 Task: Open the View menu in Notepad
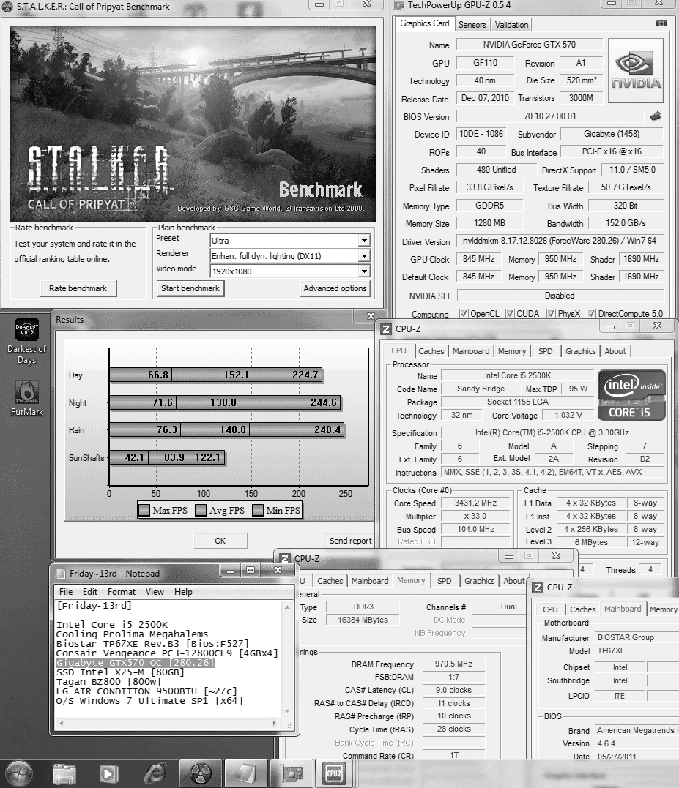click(x=155, y=591)
